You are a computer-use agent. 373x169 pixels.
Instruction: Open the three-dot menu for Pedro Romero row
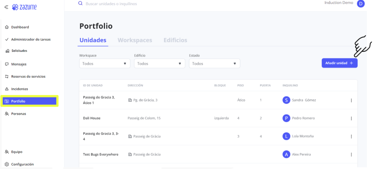351,118
